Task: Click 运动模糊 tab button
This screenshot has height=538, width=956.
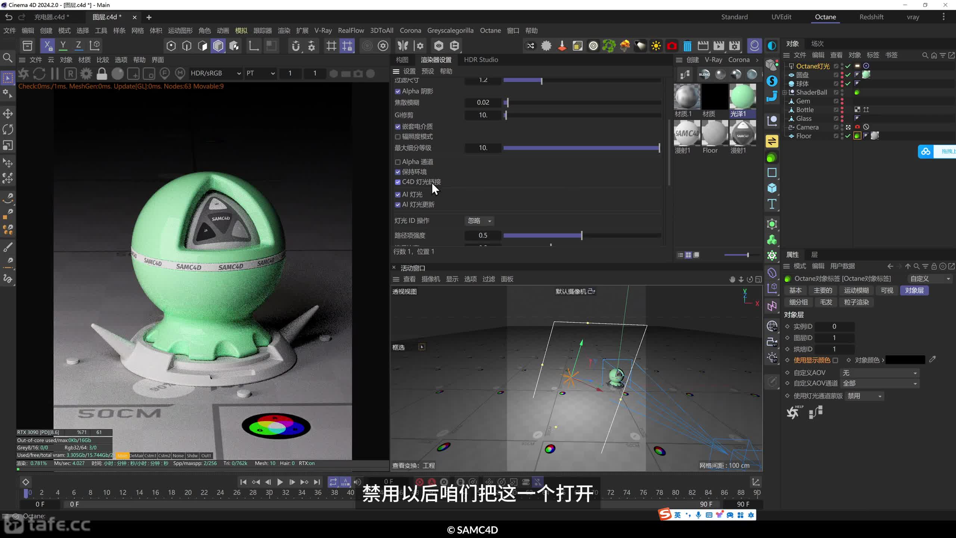Action: (x=856, y=290)
